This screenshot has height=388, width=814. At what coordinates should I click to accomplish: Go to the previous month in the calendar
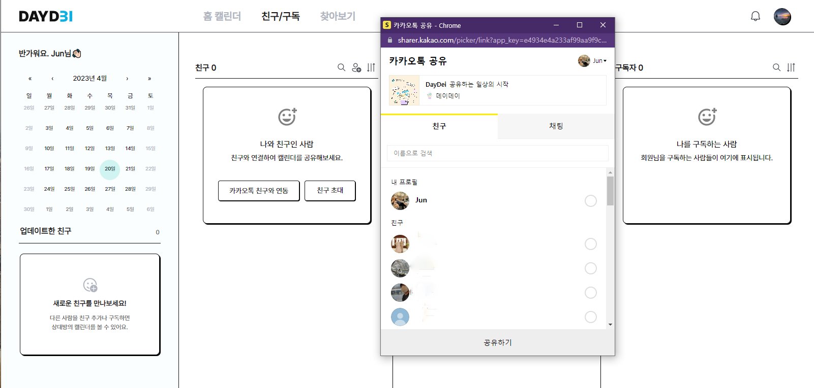[52, 79]
